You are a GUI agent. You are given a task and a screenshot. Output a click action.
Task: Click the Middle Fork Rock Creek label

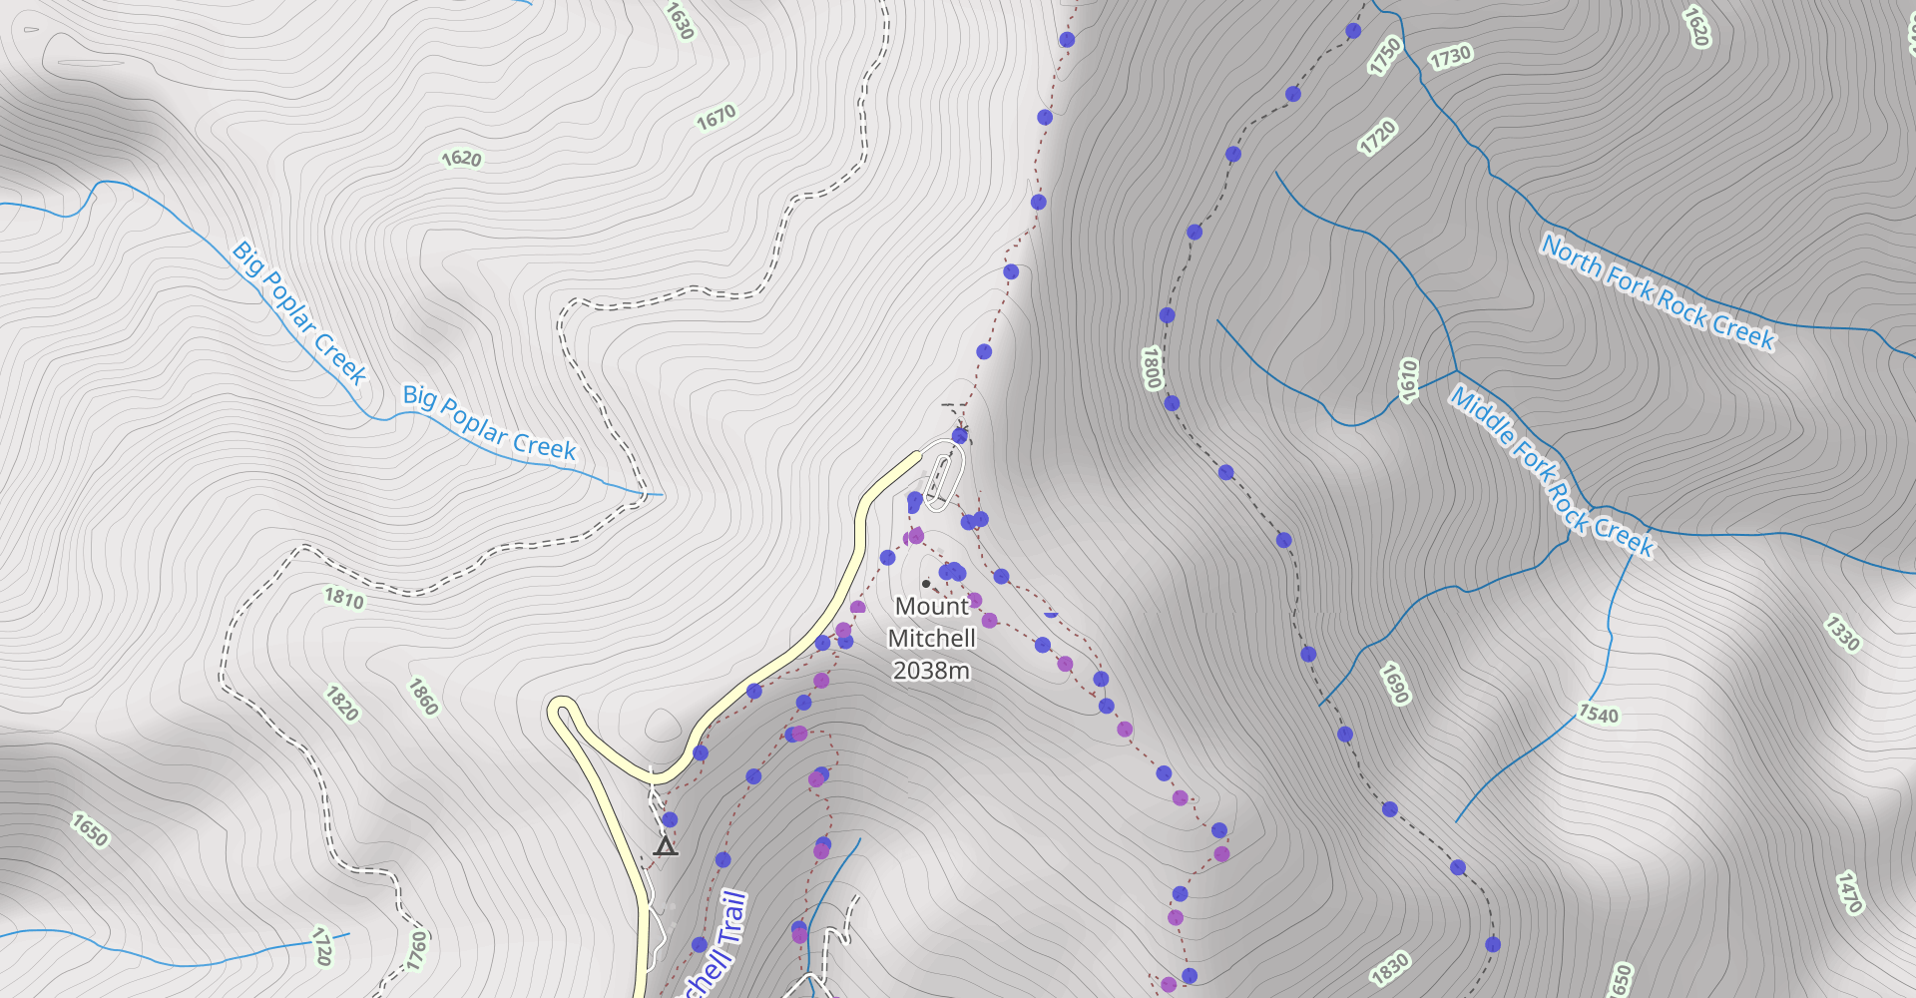(1552, 470)
